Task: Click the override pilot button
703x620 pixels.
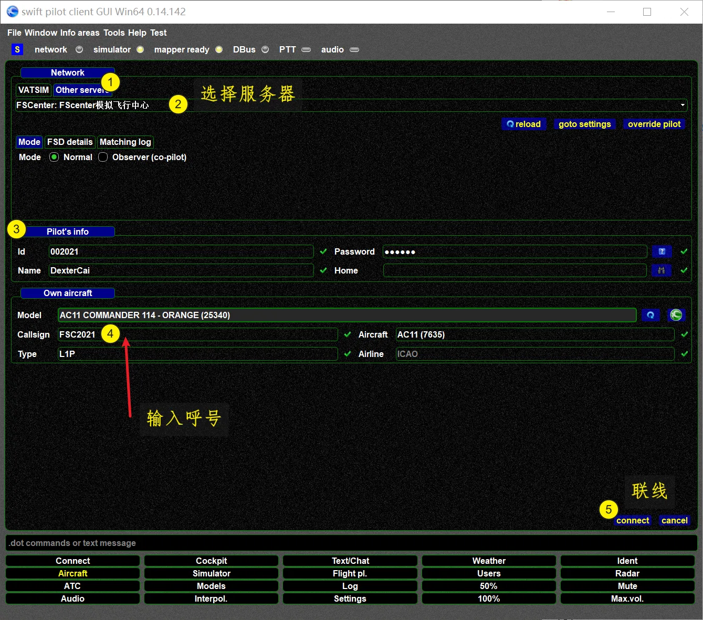Action: coord(654,124)
